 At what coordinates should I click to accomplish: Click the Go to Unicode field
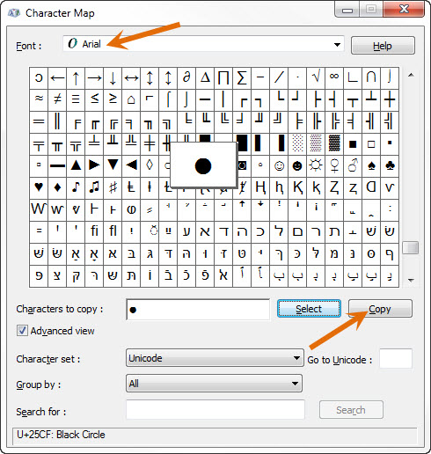tap(396, 359)
